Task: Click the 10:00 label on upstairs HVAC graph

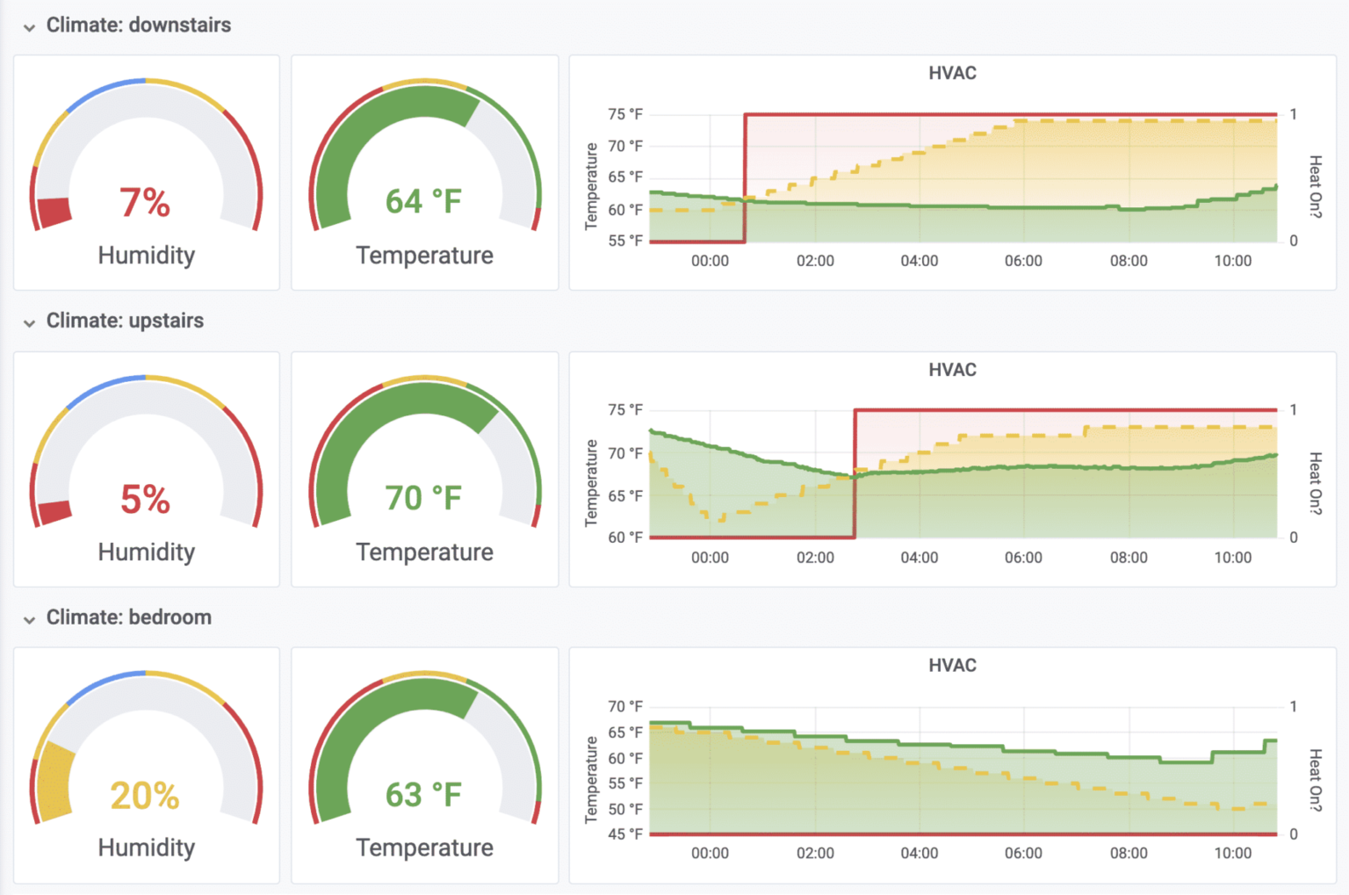Action: (x=1232, y=558)
